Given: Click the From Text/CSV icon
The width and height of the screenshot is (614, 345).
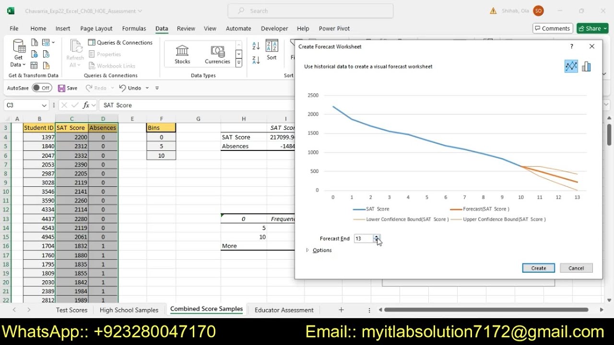Looking at the screenshot, I should tap(35, 43).
